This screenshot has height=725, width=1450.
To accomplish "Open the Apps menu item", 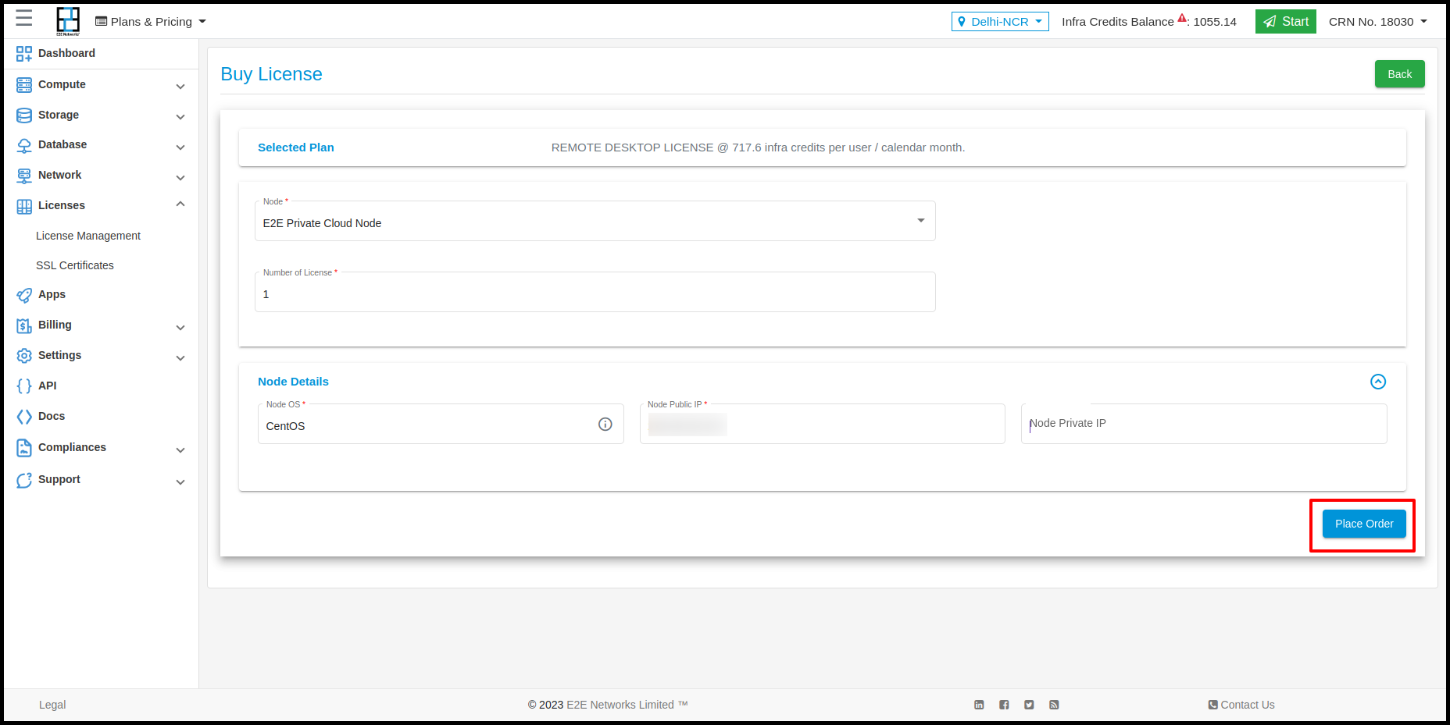I will pos(52,294).
